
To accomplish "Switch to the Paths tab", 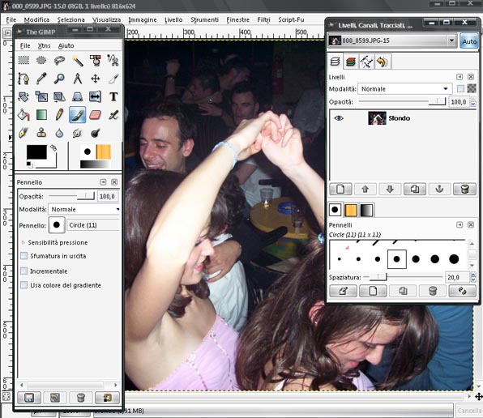I will pos(366,62).
